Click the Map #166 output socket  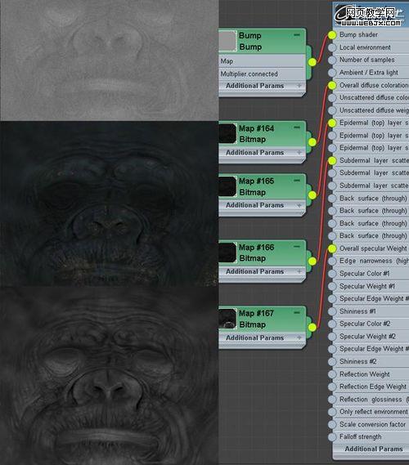[x=312, y=262]
